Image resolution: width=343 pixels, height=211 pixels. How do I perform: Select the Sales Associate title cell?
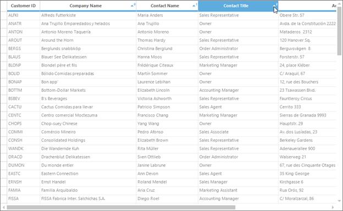(x=238, y=132)
